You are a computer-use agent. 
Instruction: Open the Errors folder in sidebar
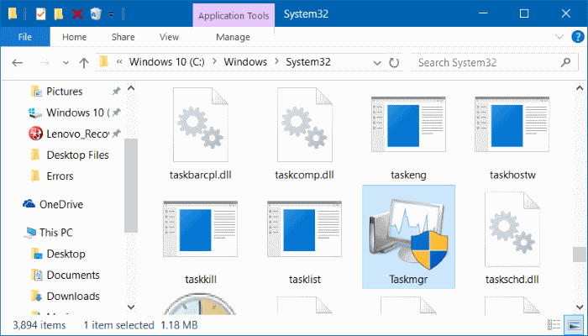pyautogui.click(x=60, y=176)
